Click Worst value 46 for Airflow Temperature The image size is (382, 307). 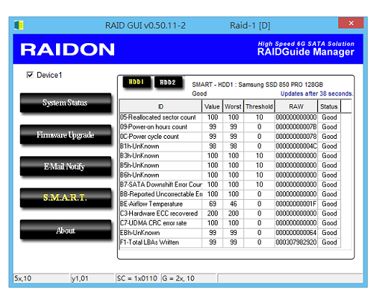tap(233, 204)
